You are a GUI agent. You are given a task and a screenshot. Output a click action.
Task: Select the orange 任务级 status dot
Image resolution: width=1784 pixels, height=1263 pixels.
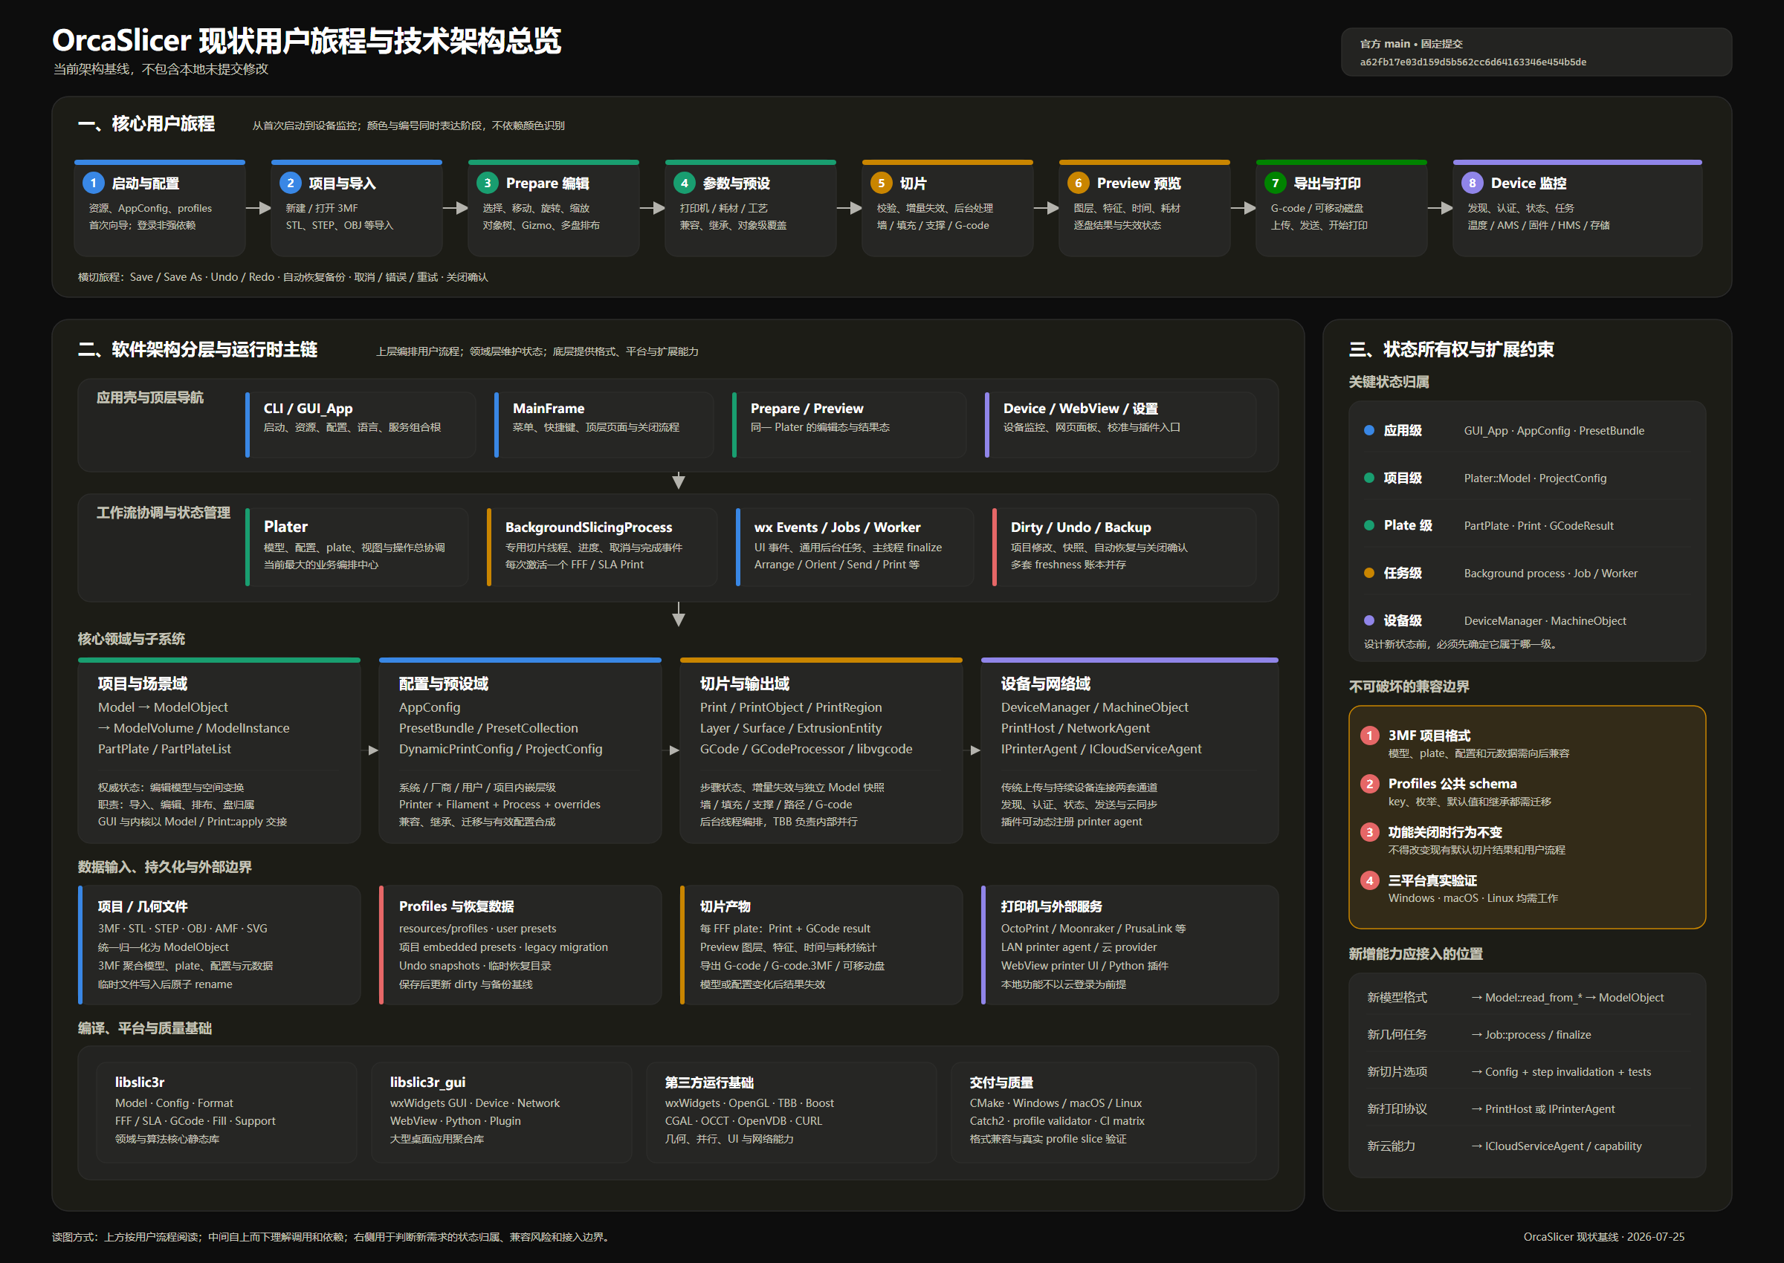(1369, 572)
